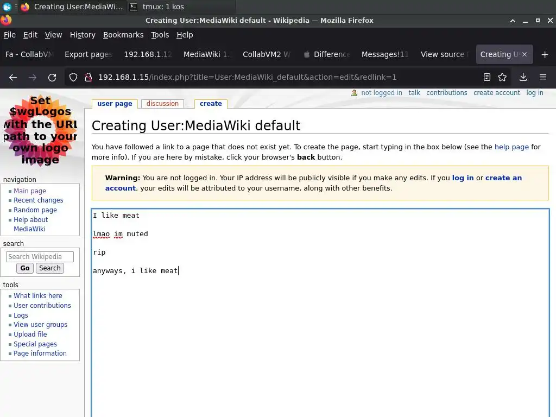
Task: Go back using the browser back arrow
Action: point(13,77)
